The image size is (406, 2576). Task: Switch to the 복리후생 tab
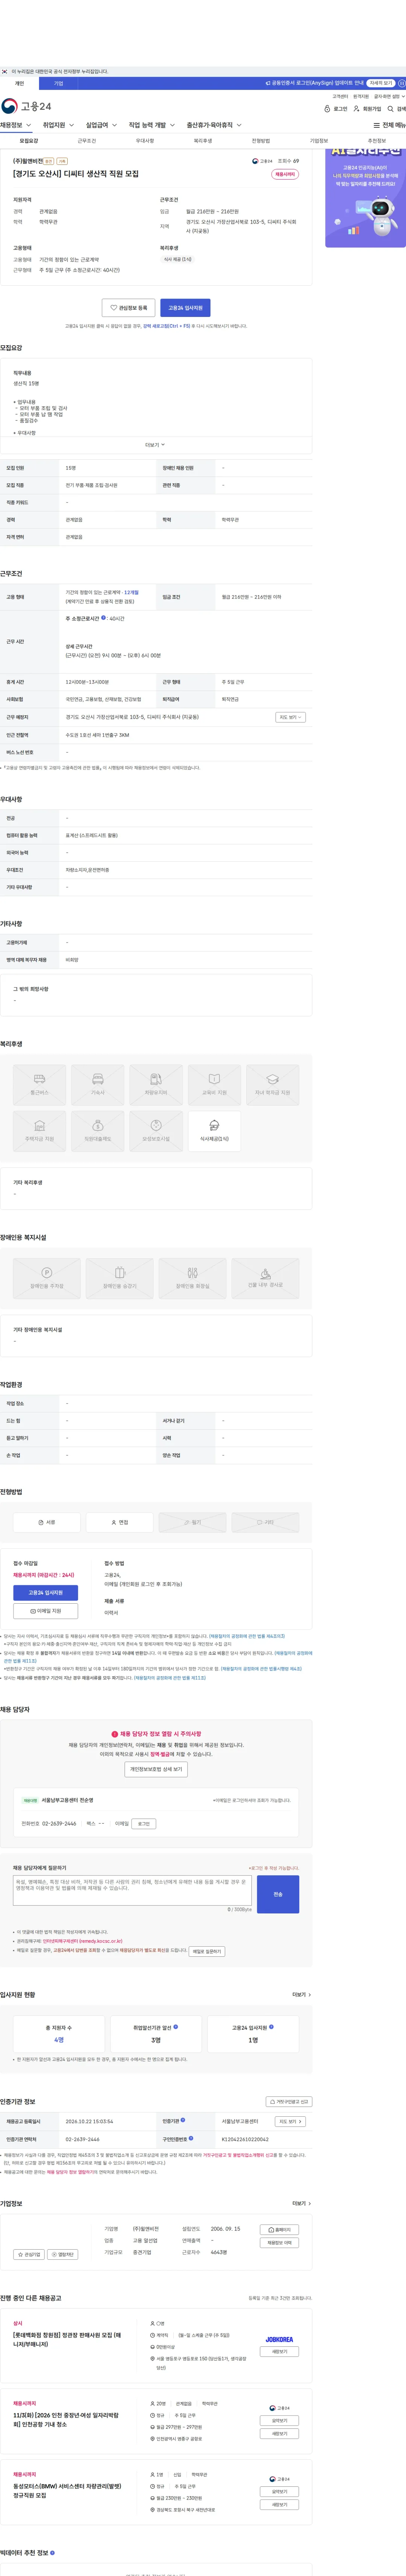click(x=203, y=141)
